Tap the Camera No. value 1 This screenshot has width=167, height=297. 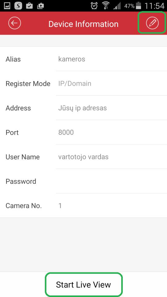60,206
